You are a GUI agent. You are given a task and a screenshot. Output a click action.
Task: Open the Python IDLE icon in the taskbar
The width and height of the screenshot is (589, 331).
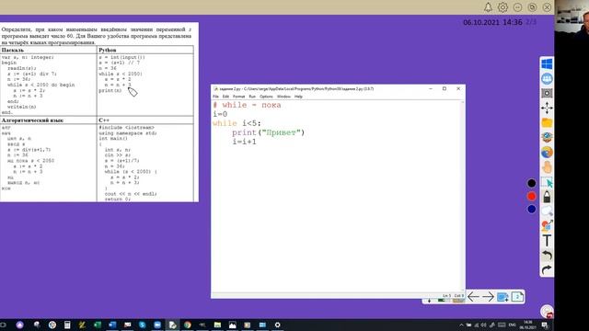[172, 325]
